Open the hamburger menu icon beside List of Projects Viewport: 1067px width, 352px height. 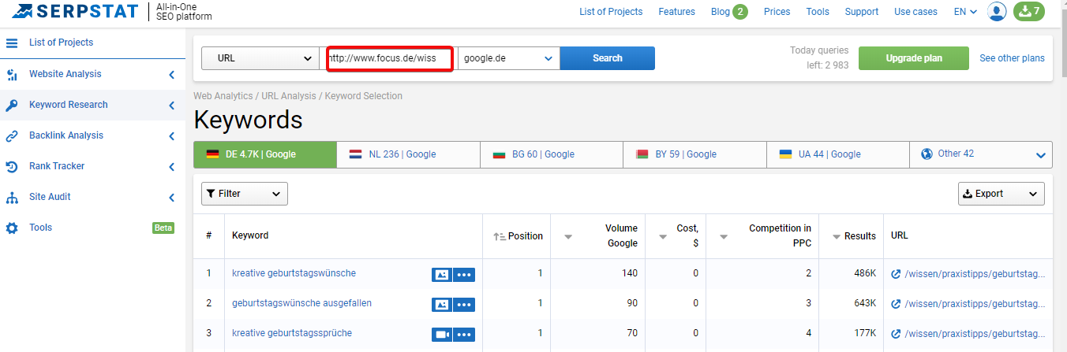pos(12,43)
